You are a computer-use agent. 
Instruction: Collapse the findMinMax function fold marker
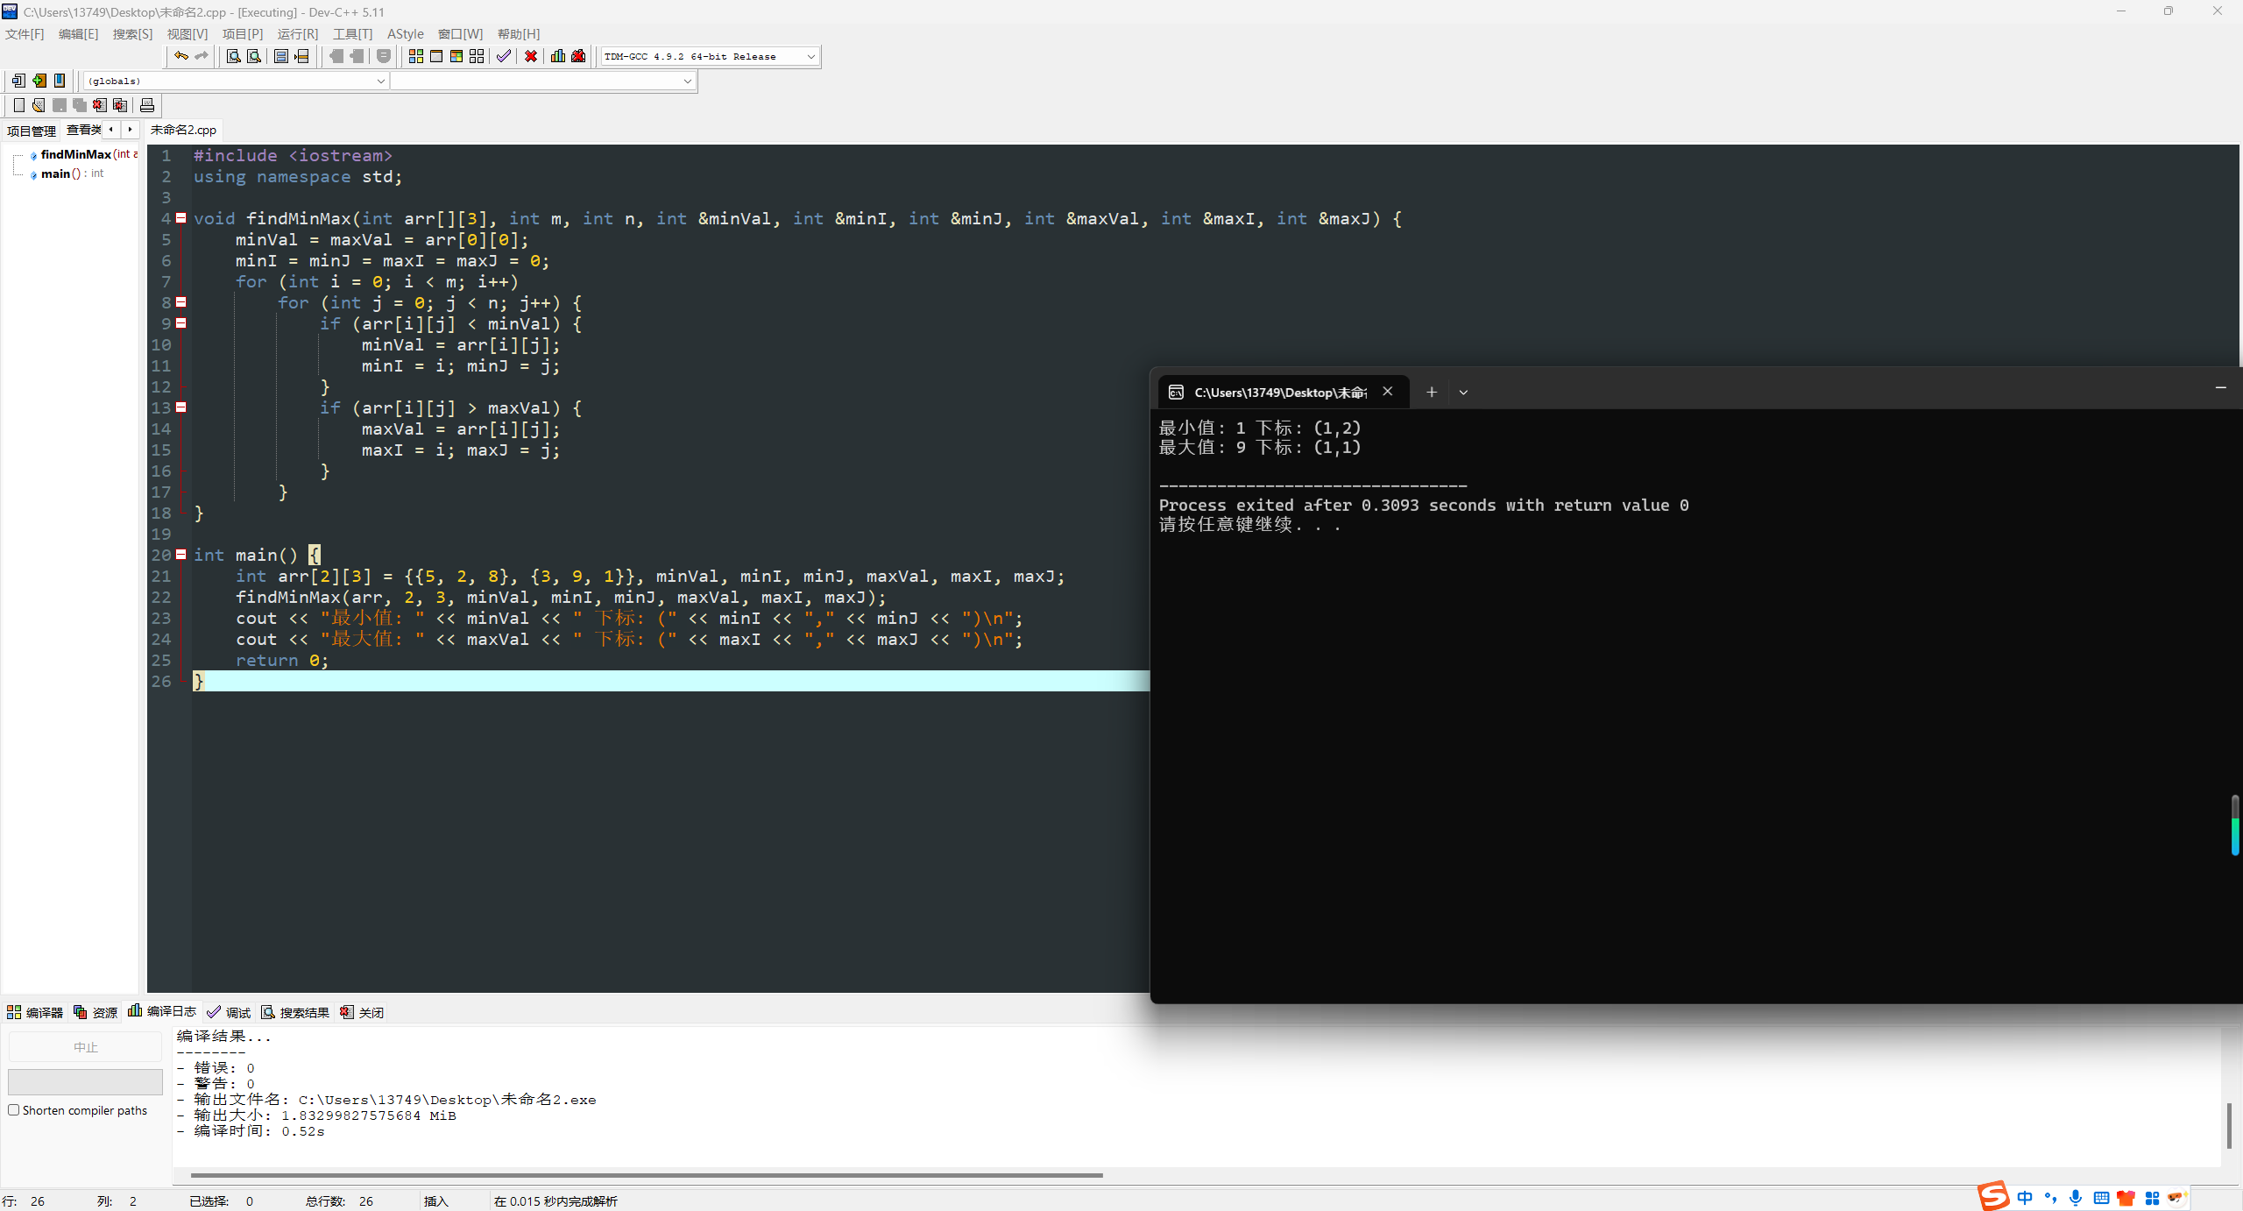pos(181,218)
